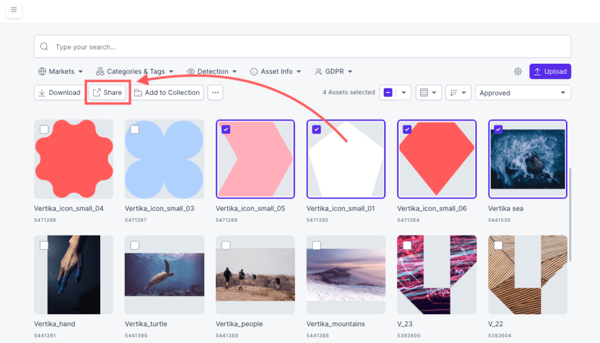Click the Upload button

[550, 71]
